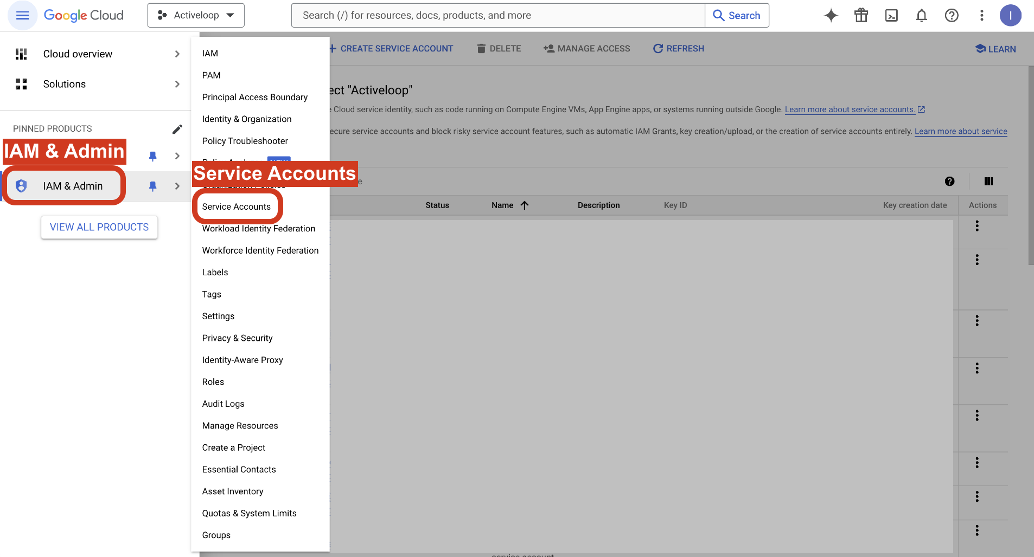Screen dimensions: 1034x557
Task: Open the main navigation hamburger menu
Action: click(x=22, y=16)
